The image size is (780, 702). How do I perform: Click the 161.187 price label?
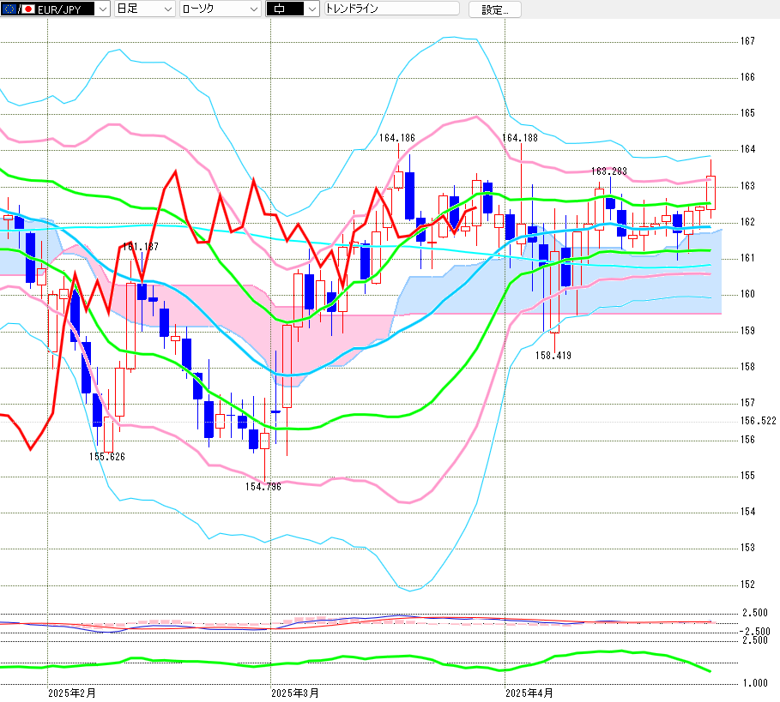coord(140,246)
